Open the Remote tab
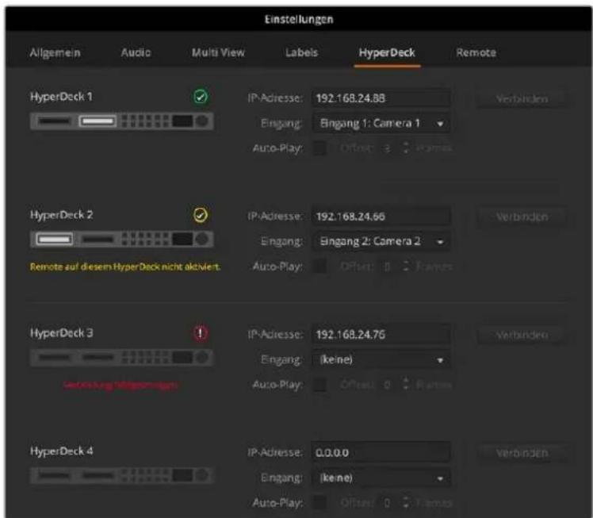Screen dimensions: 593x518 click(x=476, y=52)
